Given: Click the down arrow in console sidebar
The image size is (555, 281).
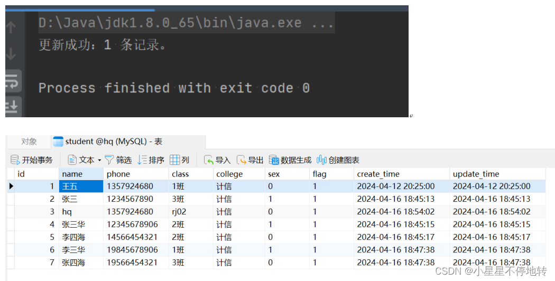Looking at the screenshot, I should click(x=11, y=54).
